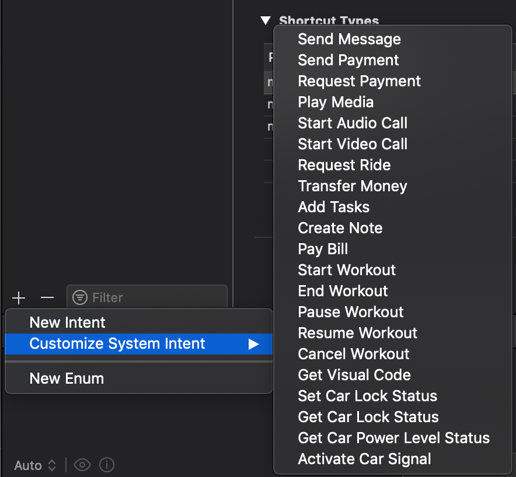The image size is (516, 477).
Task: Choose New Intent from the menu
Action: point(68,322)
